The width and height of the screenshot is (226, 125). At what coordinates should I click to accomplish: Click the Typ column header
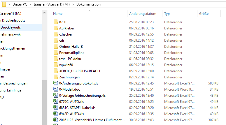pos(167,14)
